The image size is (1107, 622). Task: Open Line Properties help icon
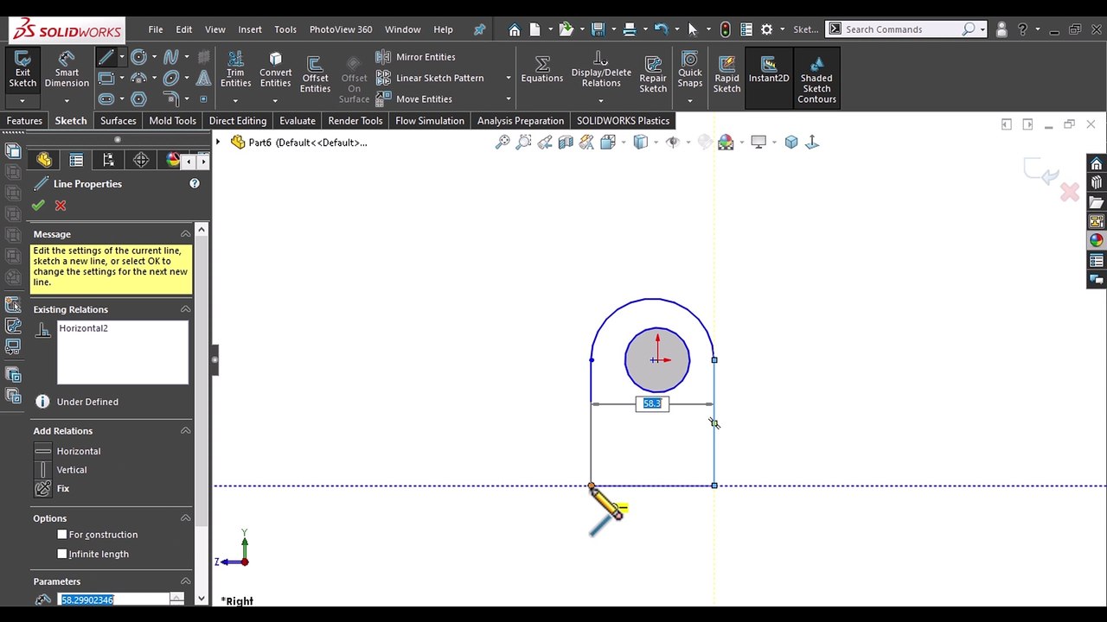pos(195,183)
